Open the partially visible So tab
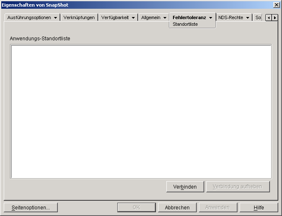 click(258, 17)
